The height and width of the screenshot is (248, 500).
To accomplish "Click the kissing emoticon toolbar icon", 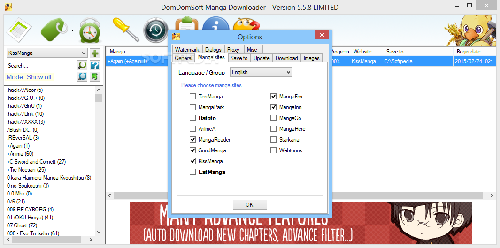I will 246,24.
